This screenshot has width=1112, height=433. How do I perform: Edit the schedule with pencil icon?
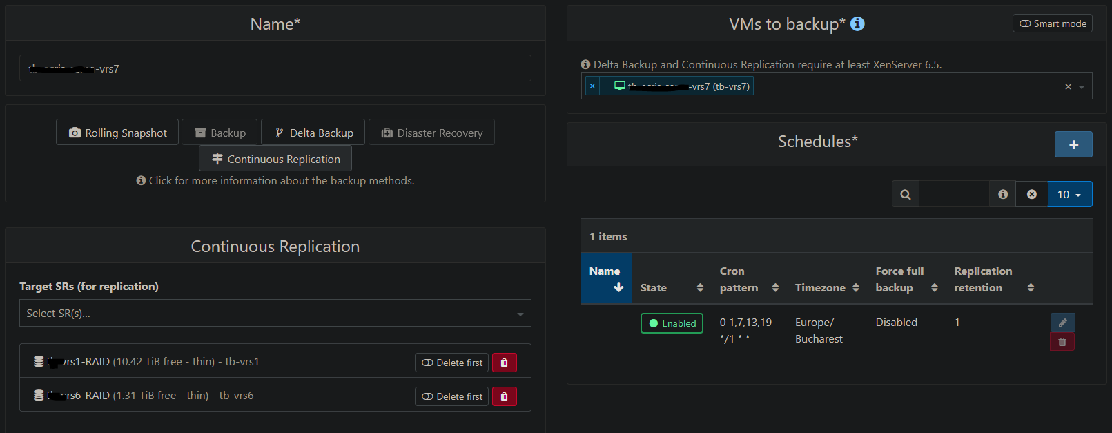[1062, 323]
